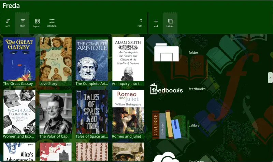Collapse the side panel arrow handle
273x162 pixels.
point(270,78)
